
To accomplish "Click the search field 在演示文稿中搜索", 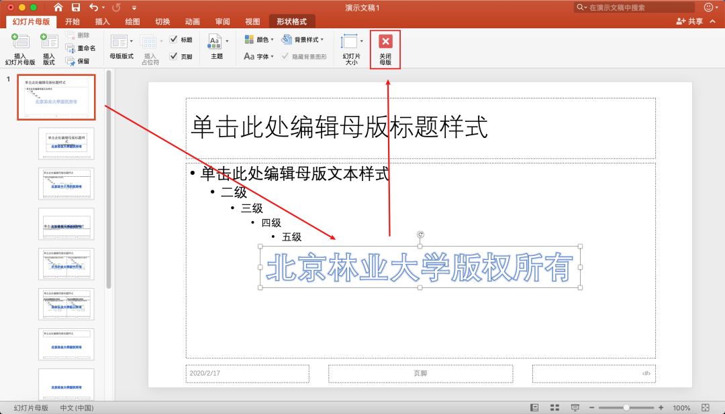I will tap(634, 7).
